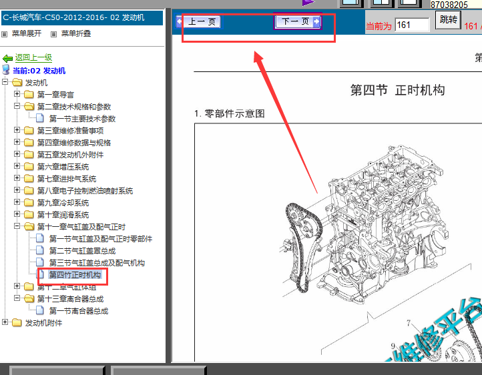The height and width of the screenshot is (375, 482).
Task: Select 第三章维修准备事项 label
Action: click(x=70, y=131)
